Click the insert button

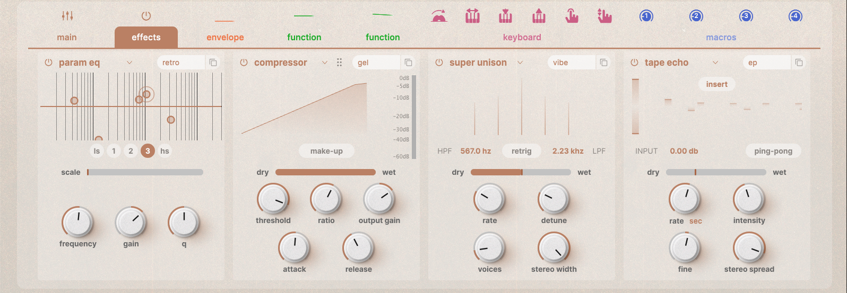(716, 84)
